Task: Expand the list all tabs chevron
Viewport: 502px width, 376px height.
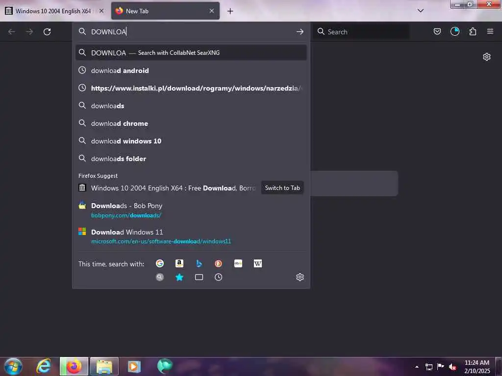Action: pyautogui.click(x=420, y=11)
